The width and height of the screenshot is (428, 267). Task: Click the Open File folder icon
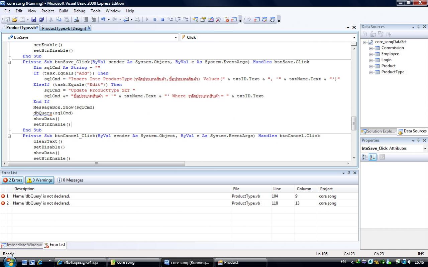(x=15, y=20)
